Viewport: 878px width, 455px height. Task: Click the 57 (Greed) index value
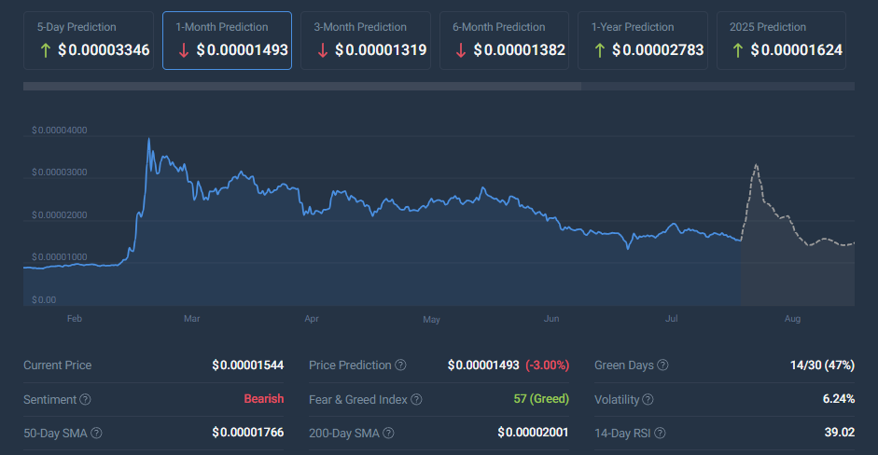(541, 398)
